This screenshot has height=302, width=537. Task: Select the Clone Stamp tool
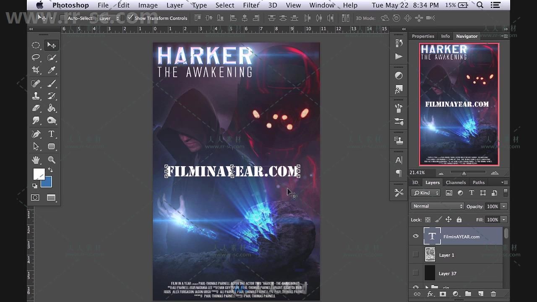pos(36,96)
